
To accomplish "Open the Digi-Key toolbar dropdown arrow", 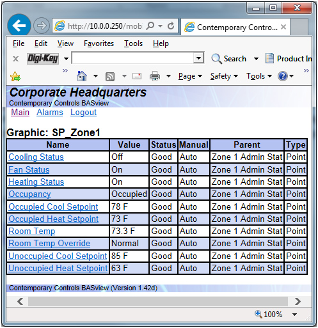I will pos(66,59).
